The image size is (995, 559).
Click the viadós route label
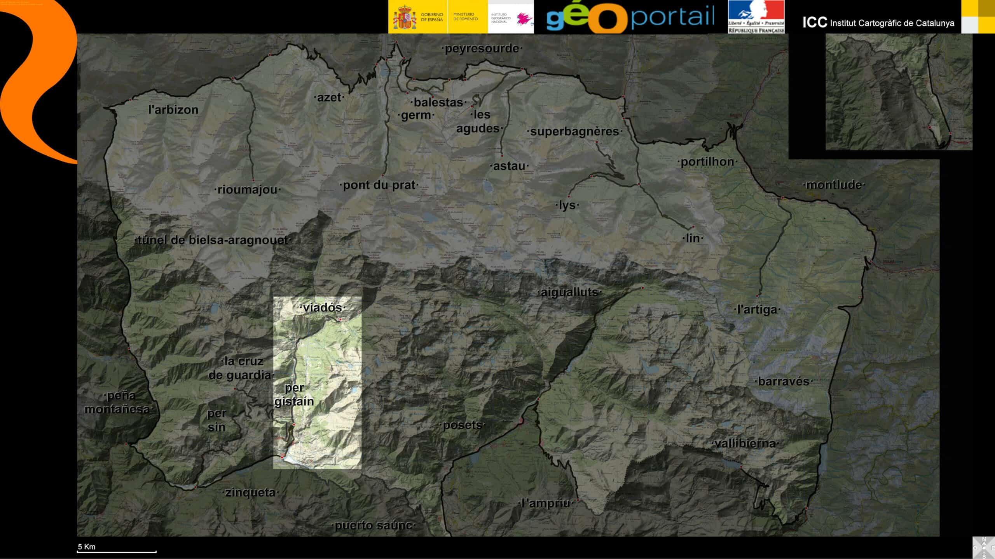pos(322,308)
